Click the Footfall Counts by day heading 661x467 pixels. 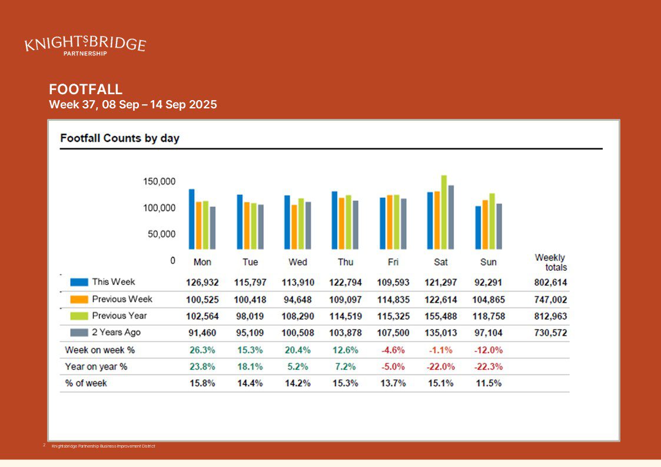119,138
